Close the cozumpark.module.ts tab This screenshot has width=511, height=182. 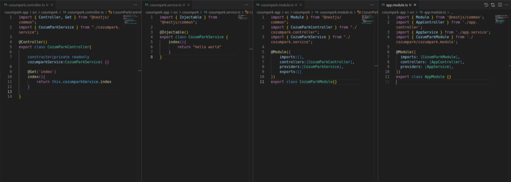300,5
